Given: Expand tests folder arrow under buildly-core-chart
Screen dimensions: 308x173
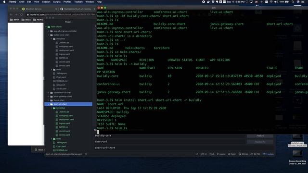Looking at the screenshot, I should [51, 69].
